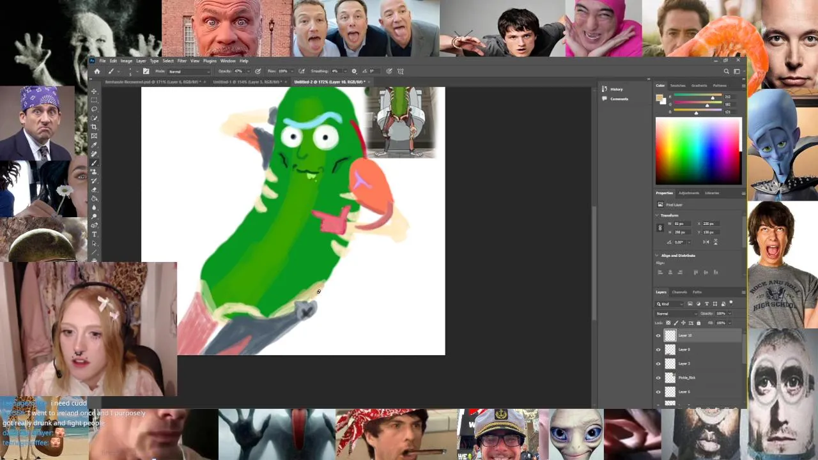This screenshot has width=818, height=460.
Task: Select the Path Selection tool
Action: (x=94, y=242)
